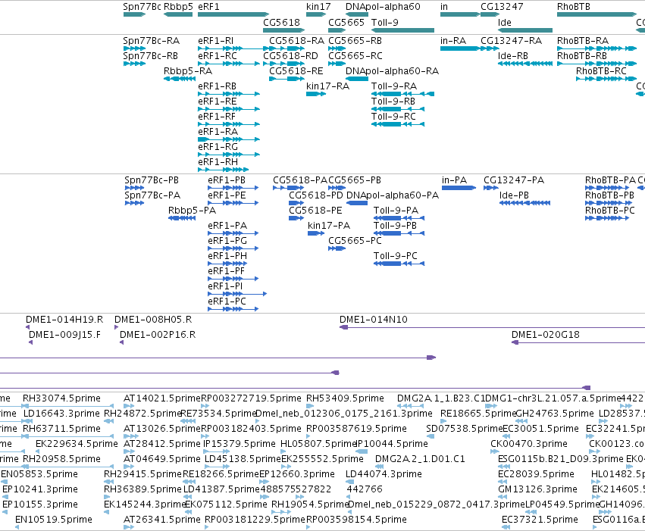Viewport: 645px width, 531px height.
Task: Select protein in-PA
Action: [455, 180]
